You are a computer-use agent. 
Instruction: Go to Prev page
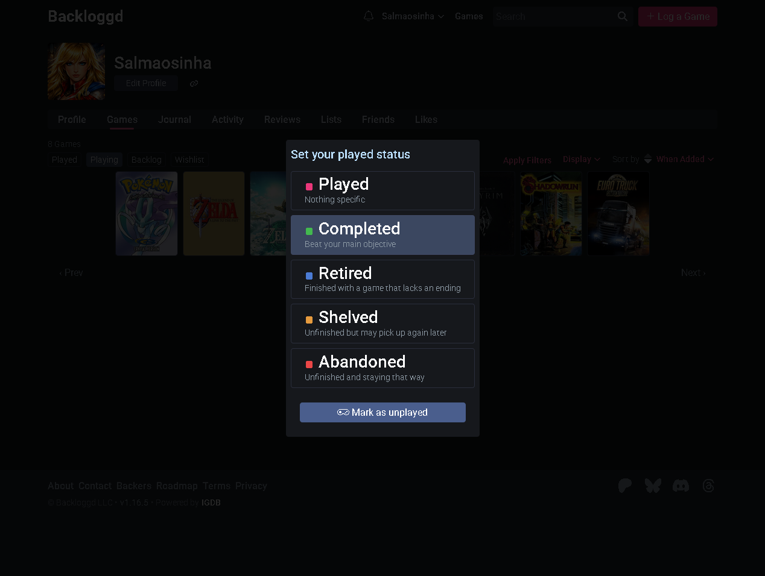pyautogui.click(x=71, y=273)
